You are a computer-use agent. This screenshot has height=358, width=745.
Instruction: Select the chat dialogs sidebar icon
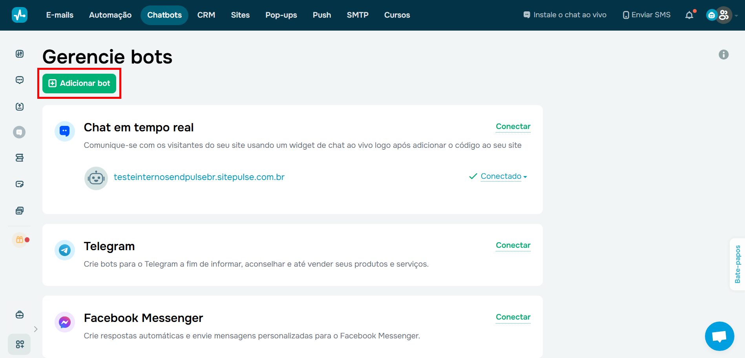point(19,80)
